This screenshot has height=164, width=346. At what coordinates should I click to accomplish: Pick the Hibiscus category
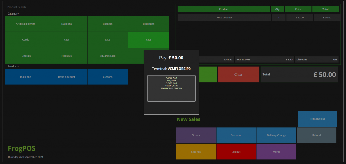point(67,56)
